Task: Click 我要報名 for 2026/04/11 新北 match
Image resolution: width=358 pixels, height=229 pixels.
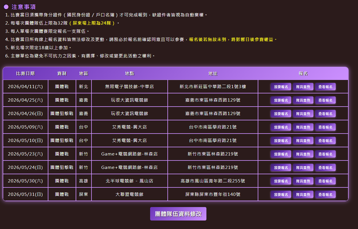Action: click(281, 87)
